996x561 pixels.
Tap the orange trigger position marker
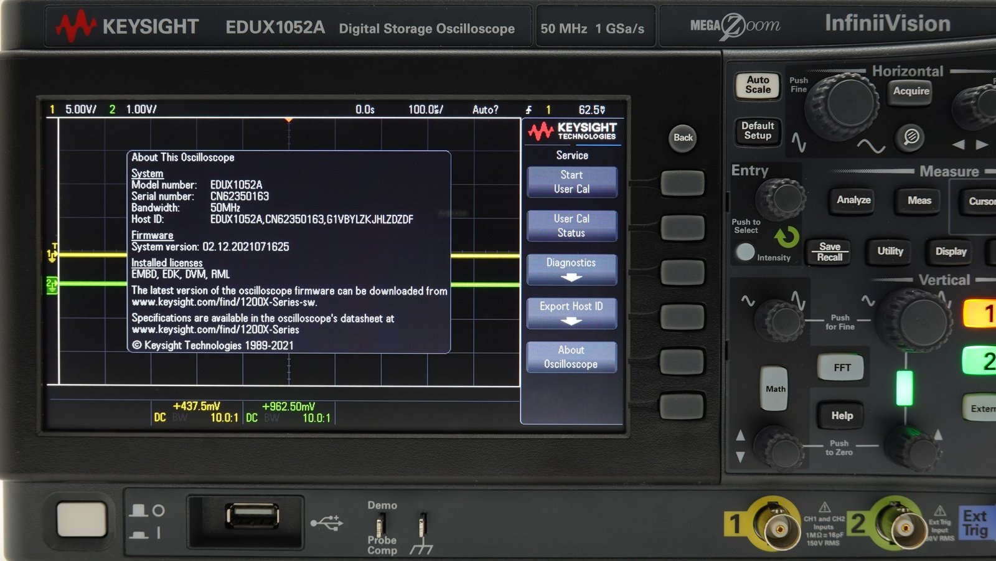[288, 120]
